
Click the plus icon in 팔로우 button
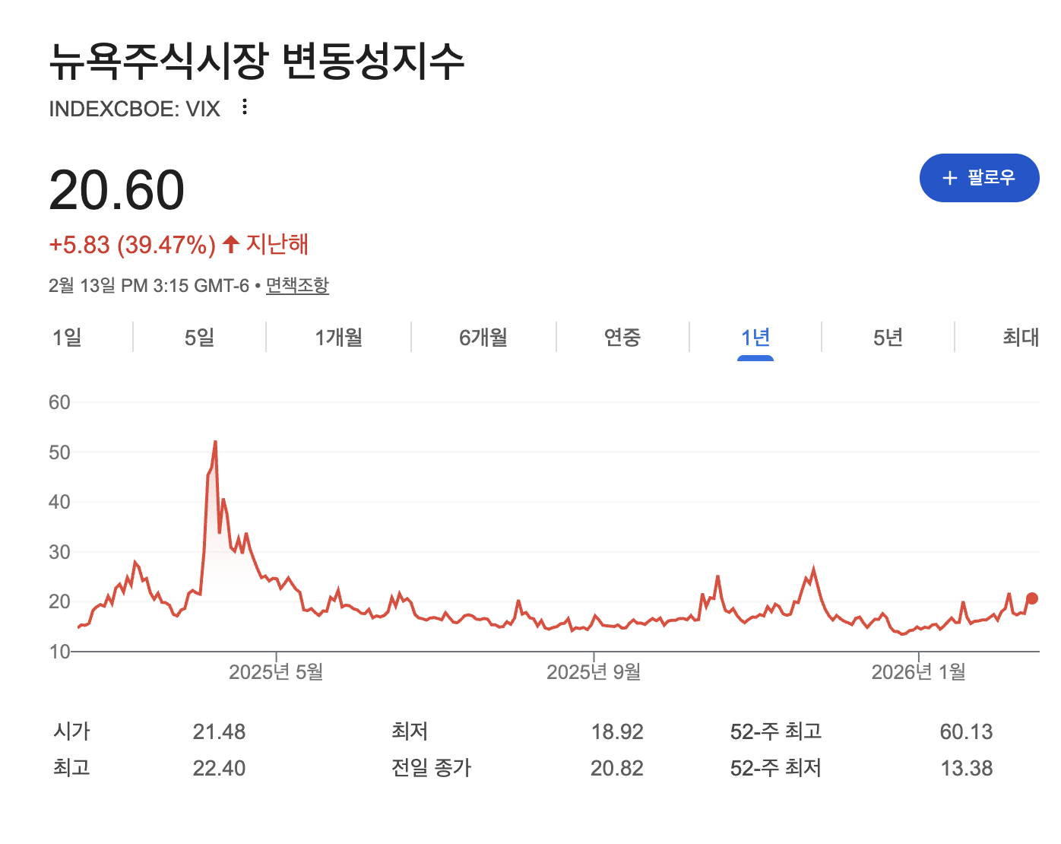click(949, 178)
